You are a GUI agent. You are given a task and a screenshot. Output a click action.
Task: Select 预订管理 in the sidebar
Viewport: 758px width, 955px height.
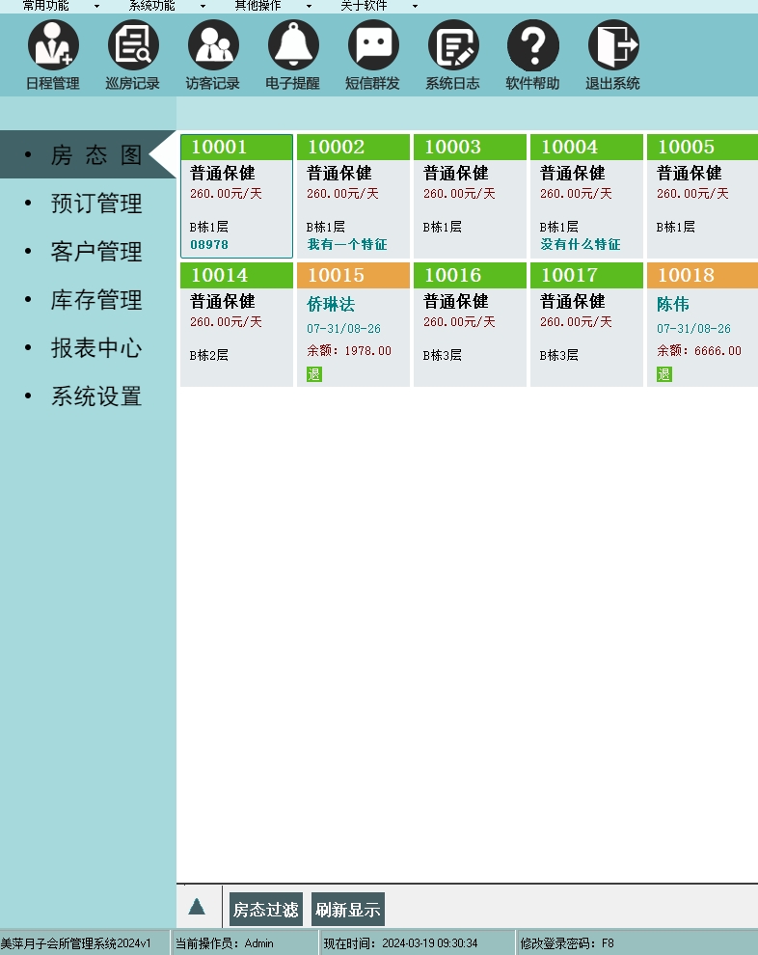click(95, 204)
